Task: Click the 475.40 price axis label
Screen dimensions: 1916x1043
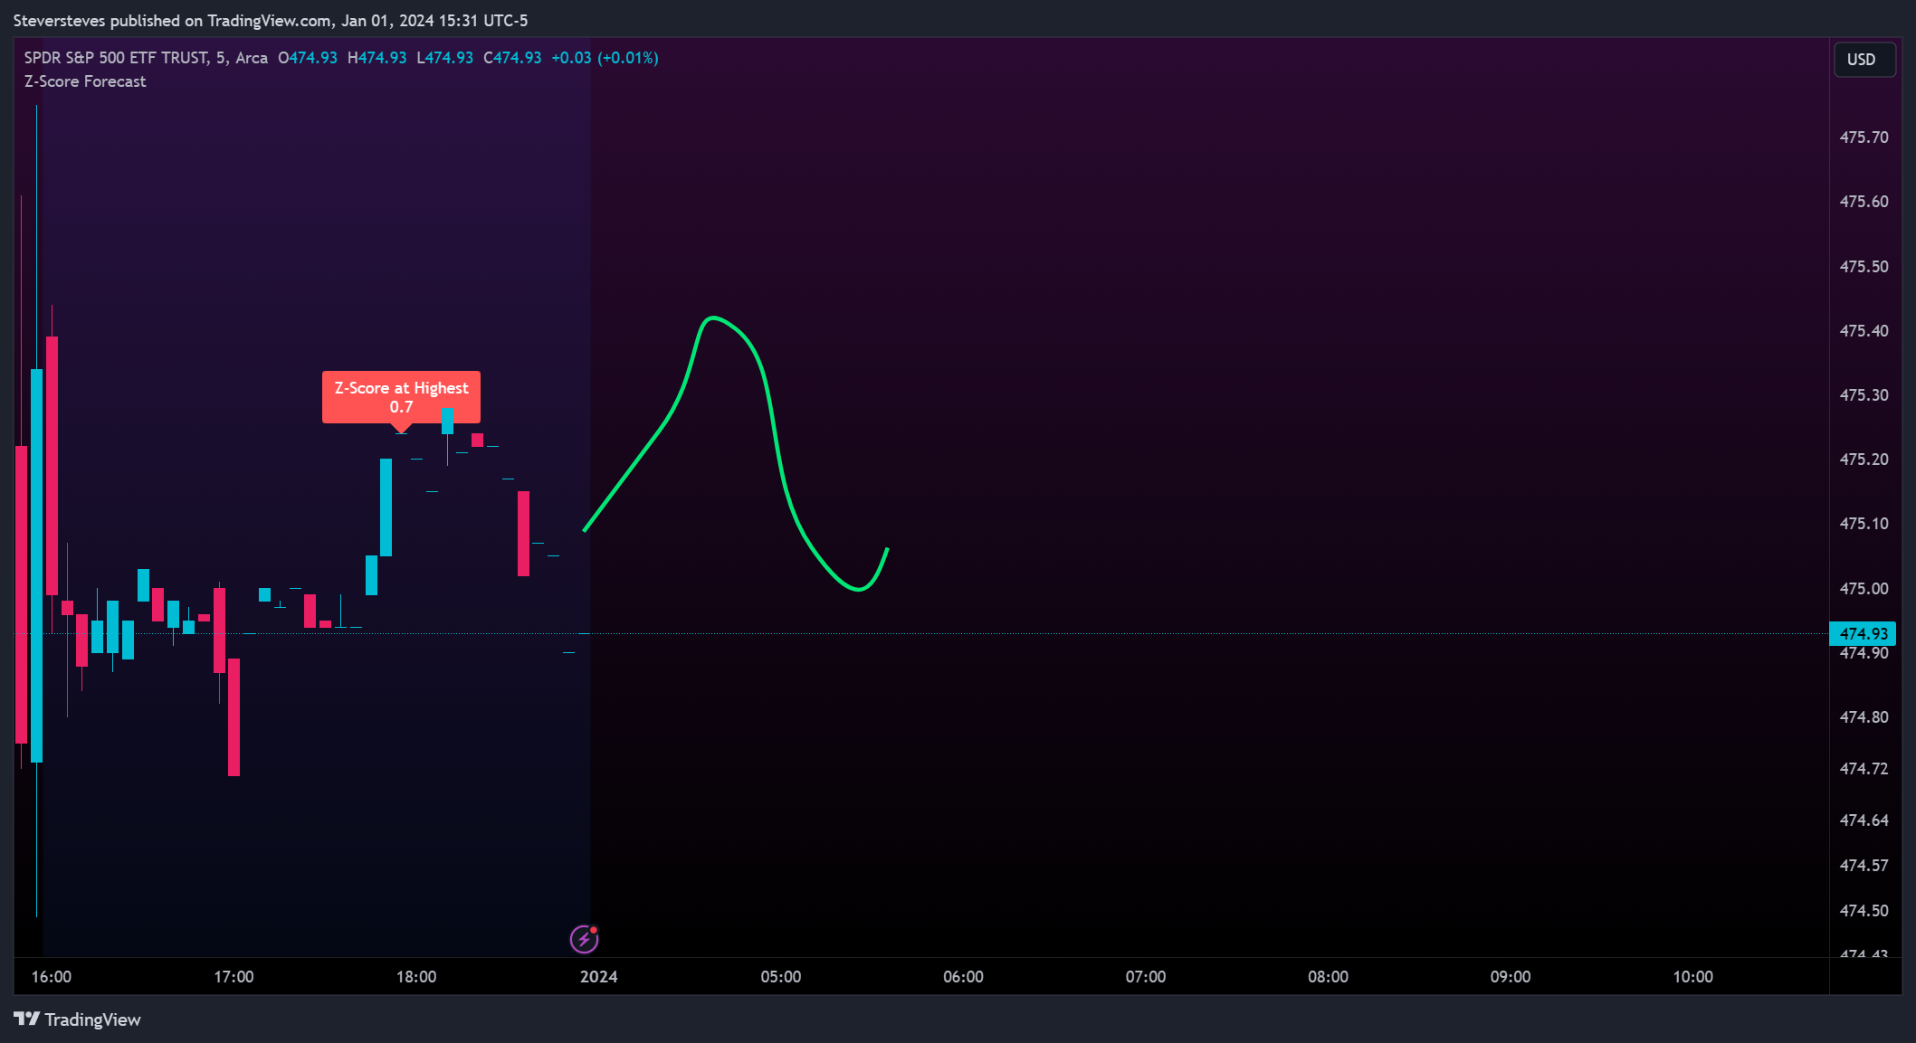Action: coord(1864,331)
